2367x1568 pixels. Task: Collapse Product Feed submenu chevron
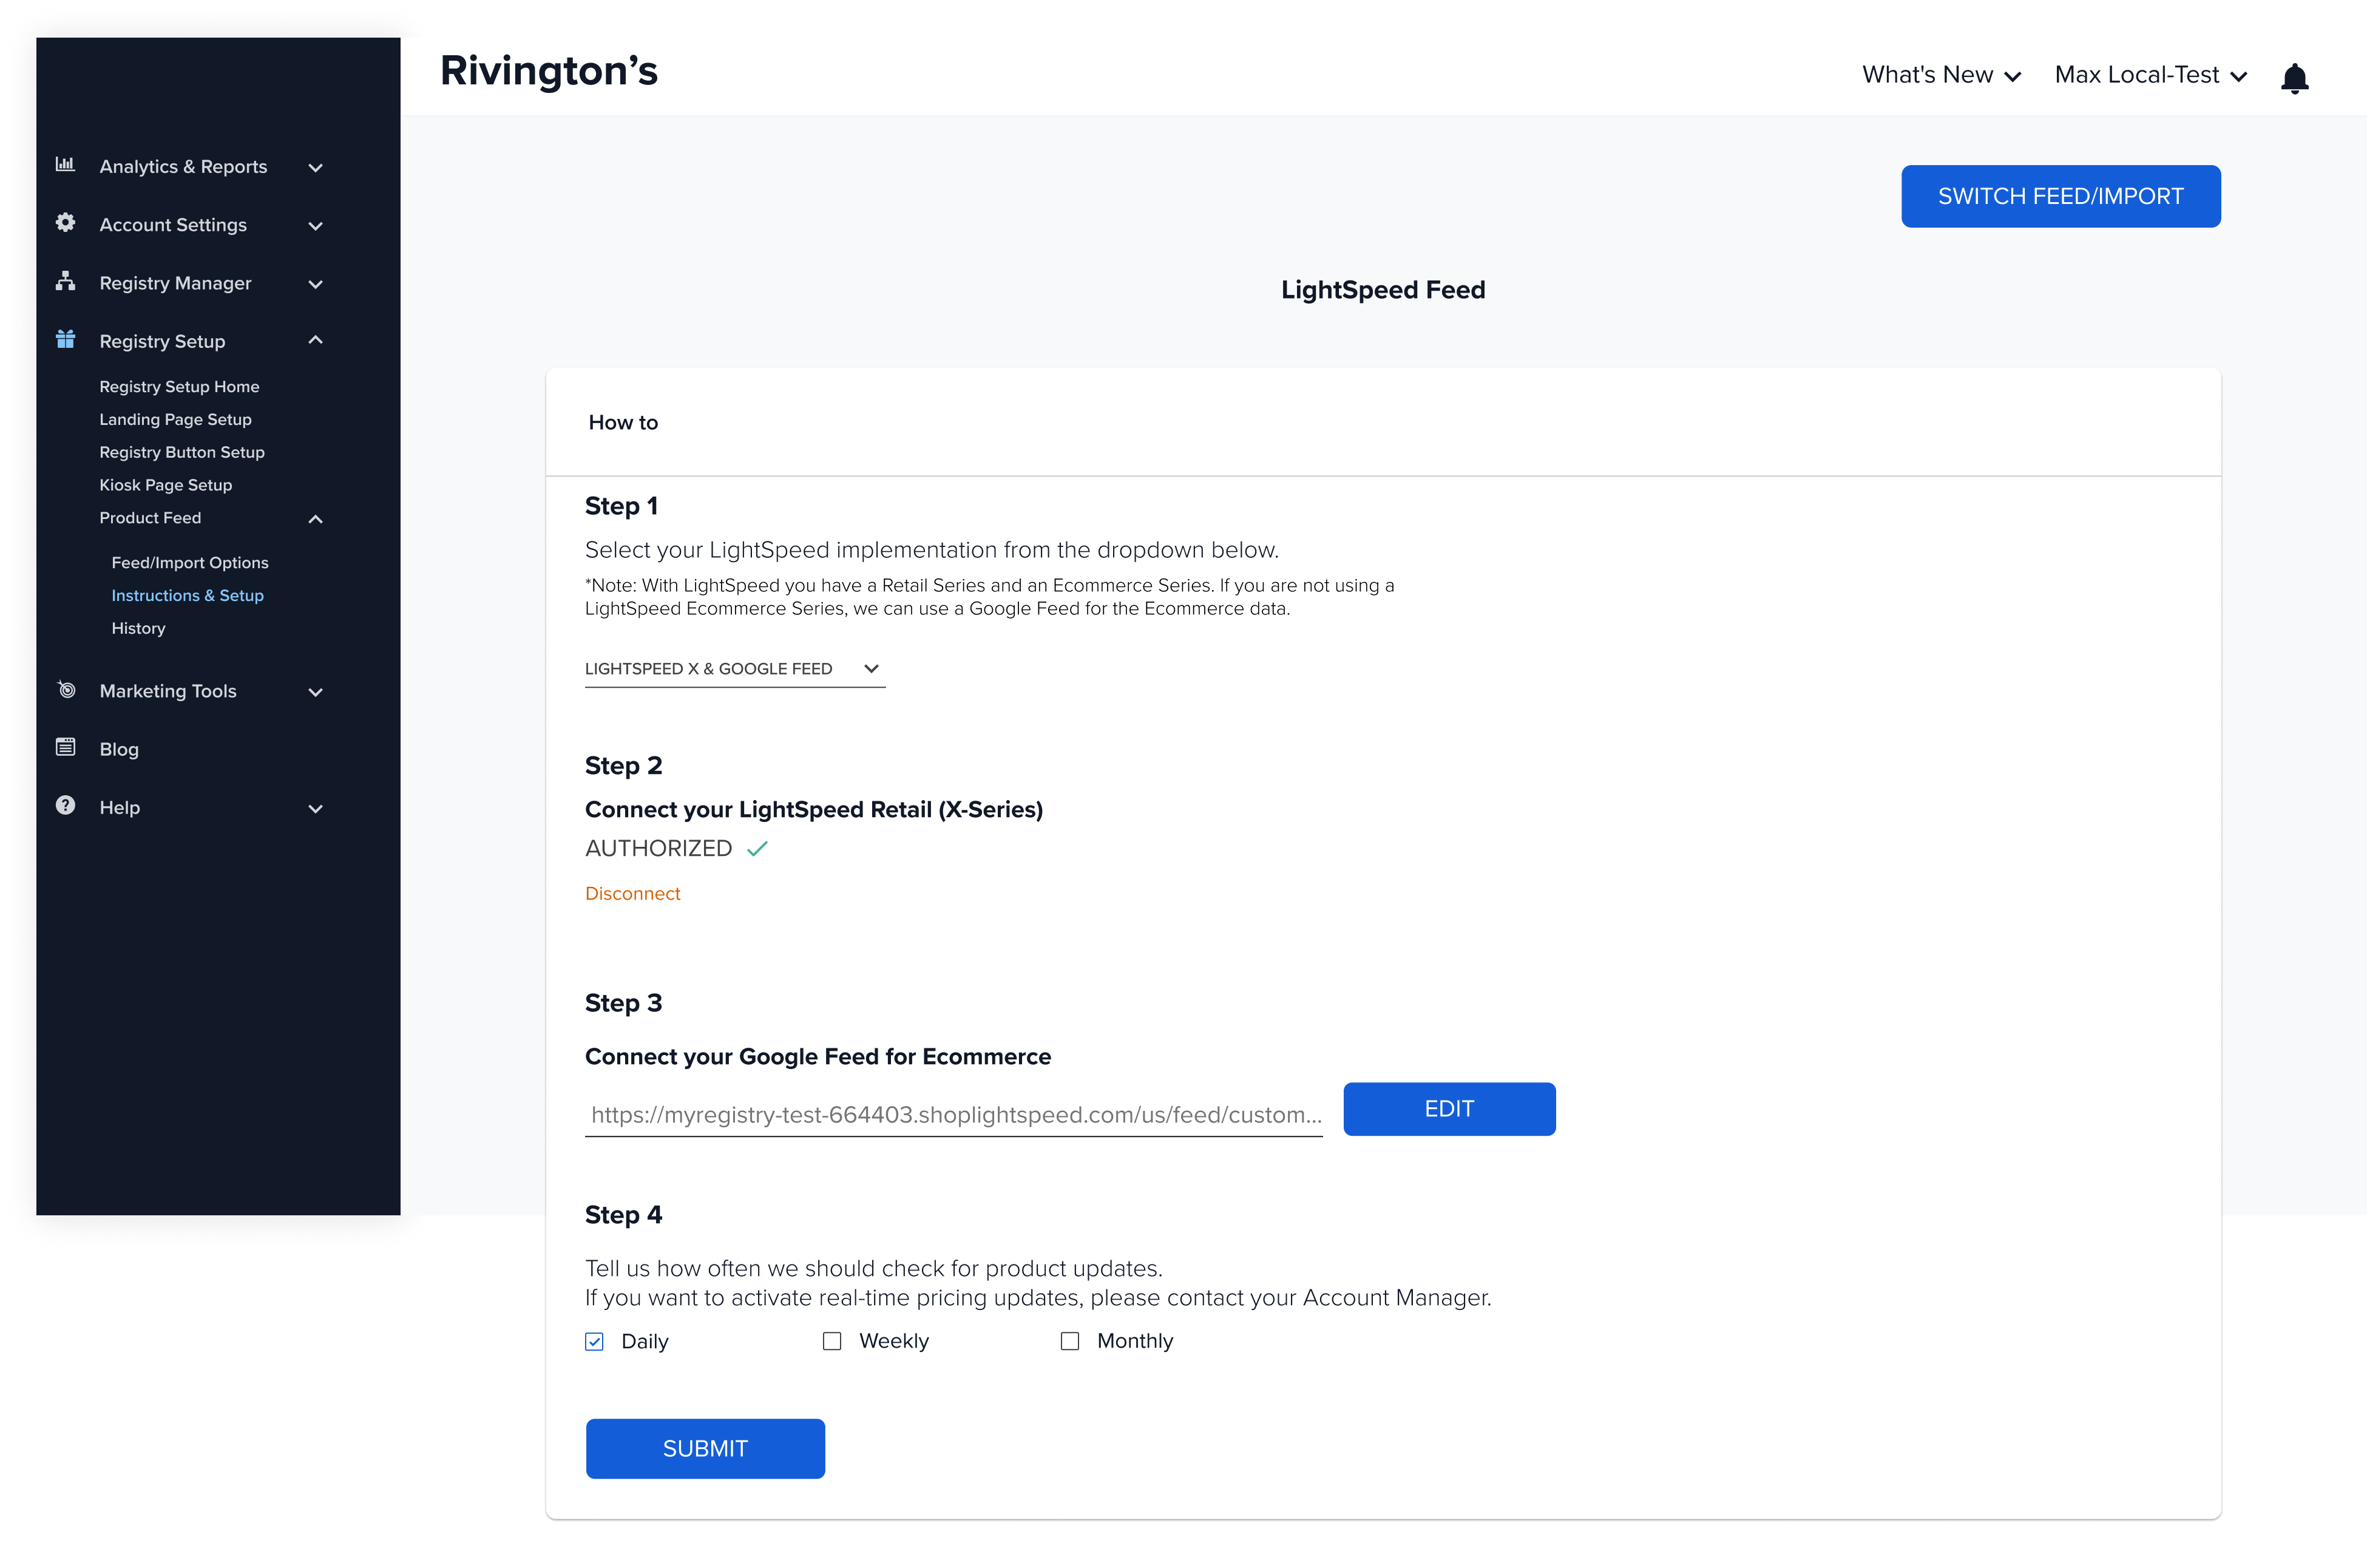pyautogui.click(x=315, y=519)
